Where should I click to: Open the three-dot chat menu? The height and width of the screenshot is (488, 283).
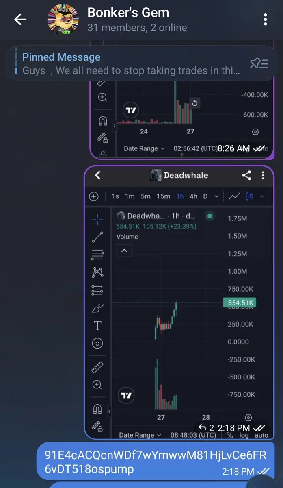point(265,19)
